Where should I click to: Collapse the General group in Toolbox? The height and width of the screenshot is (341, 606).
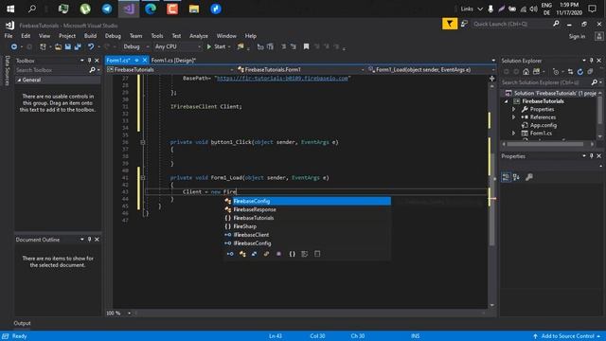(19, 80)
